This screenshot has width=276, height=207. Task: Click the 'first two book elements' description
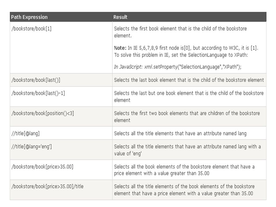(187, 117)
